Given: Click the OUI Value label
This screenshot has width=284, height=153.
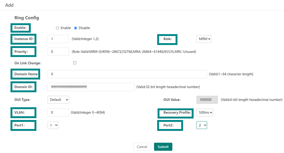Looking at the screenshot, I should [x=172, y=100].
